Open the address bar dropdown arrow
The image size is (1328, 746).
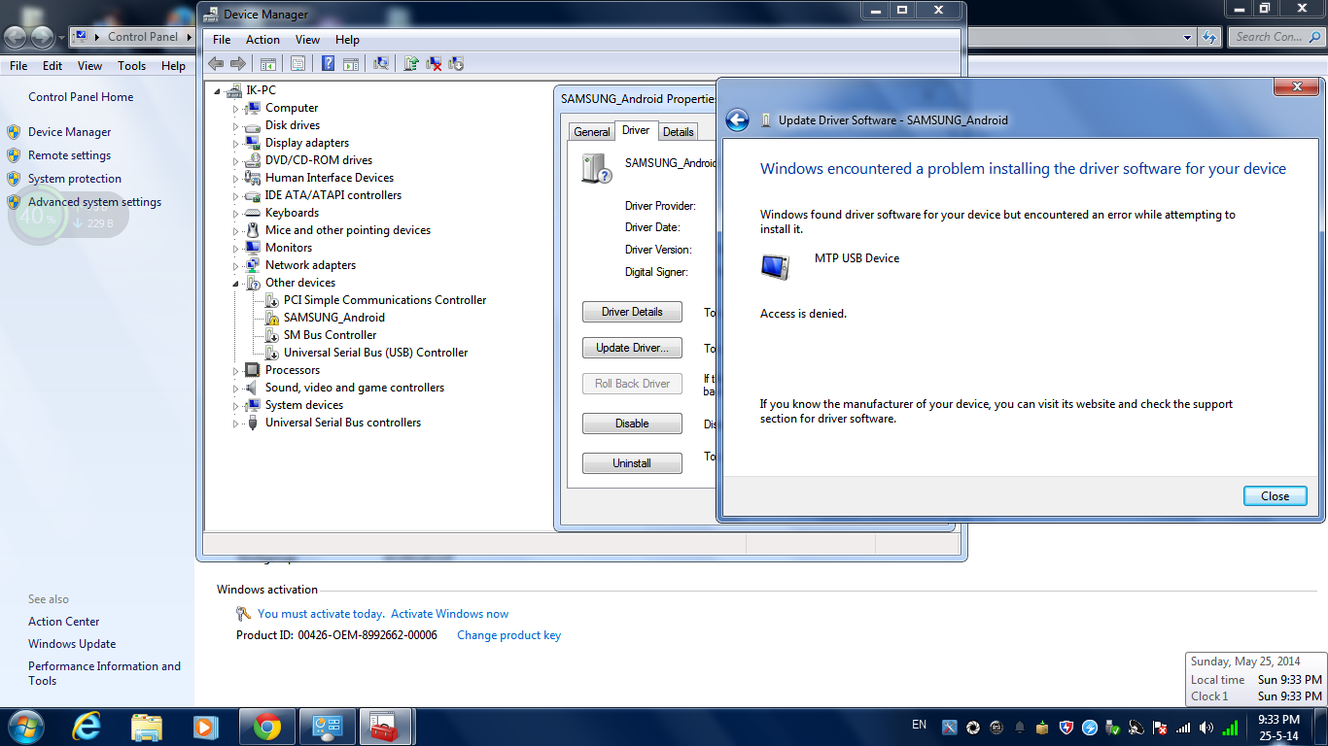tap(1188, 37)
